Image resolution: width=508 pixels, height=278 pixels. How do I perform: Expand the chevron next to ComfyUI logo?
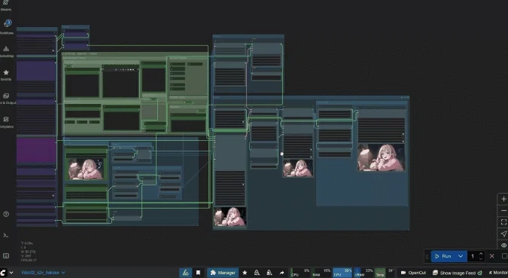click(11, 273)
